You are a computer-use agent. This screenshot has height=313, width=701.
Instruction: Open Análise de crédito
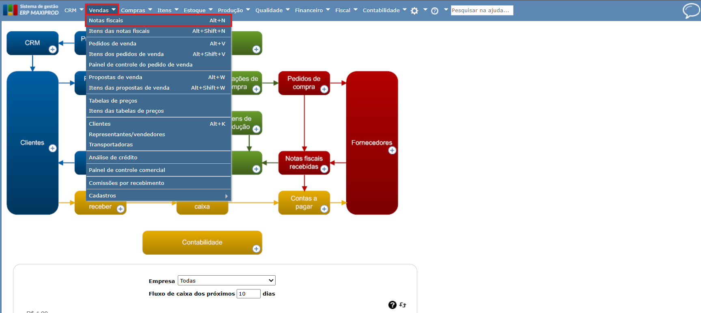click(159, 158)
